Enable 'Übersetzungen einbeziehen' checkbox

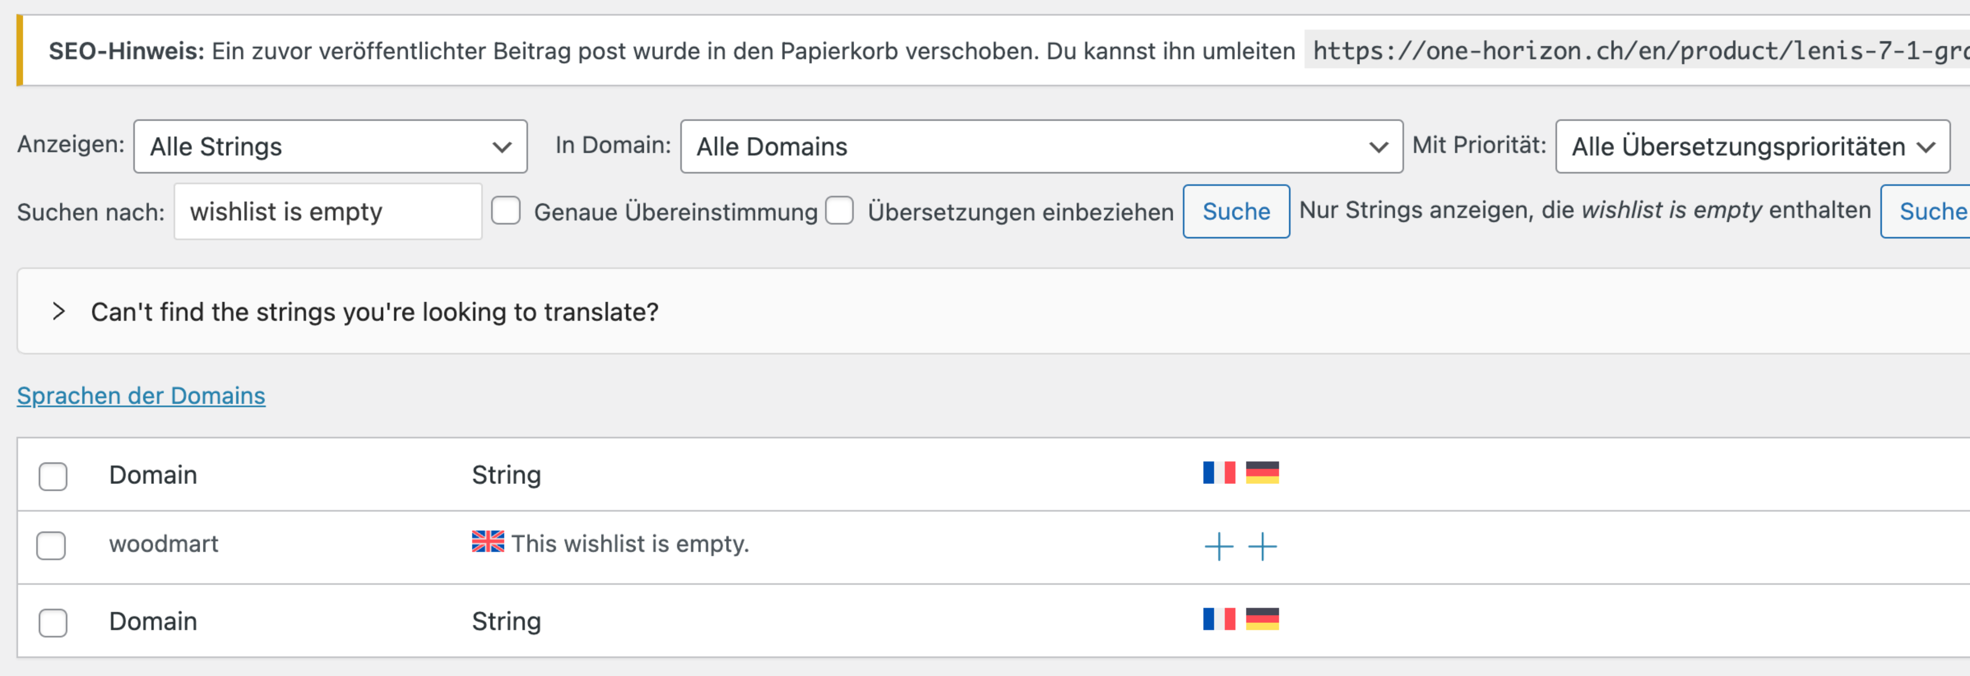(839, 210)
